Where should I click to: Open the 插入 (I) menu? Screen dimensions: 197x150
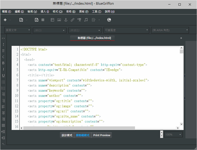coord(45,12)
